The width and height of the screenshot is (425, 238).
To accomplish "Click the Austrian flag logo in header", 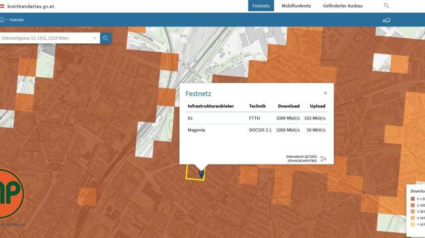I will point(2,6).
